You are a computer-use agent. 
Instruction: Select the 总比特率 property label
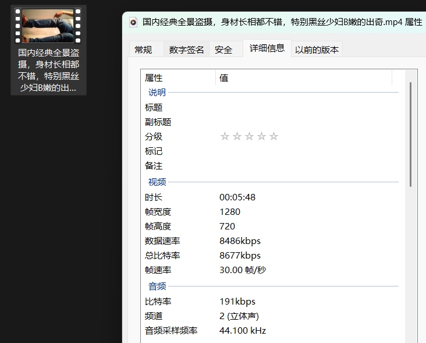coord(162,256)
